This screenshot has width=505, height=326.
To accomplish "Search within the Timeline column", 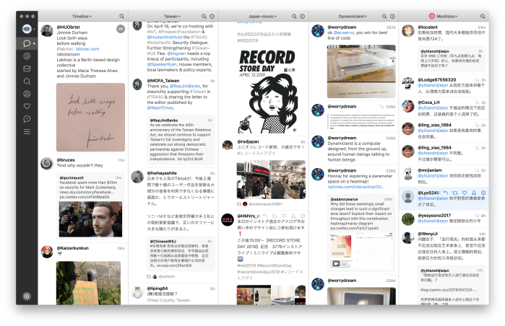I will (x=122, y=16).
